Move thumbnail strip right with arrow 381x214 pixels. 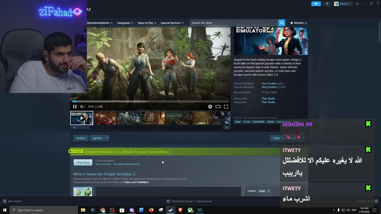pyautogui.click(x=227, y=127)
